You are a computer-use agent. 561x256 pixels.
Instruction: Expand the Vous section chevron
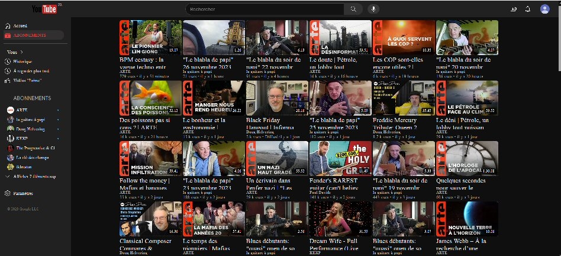(x=22, y=52)
